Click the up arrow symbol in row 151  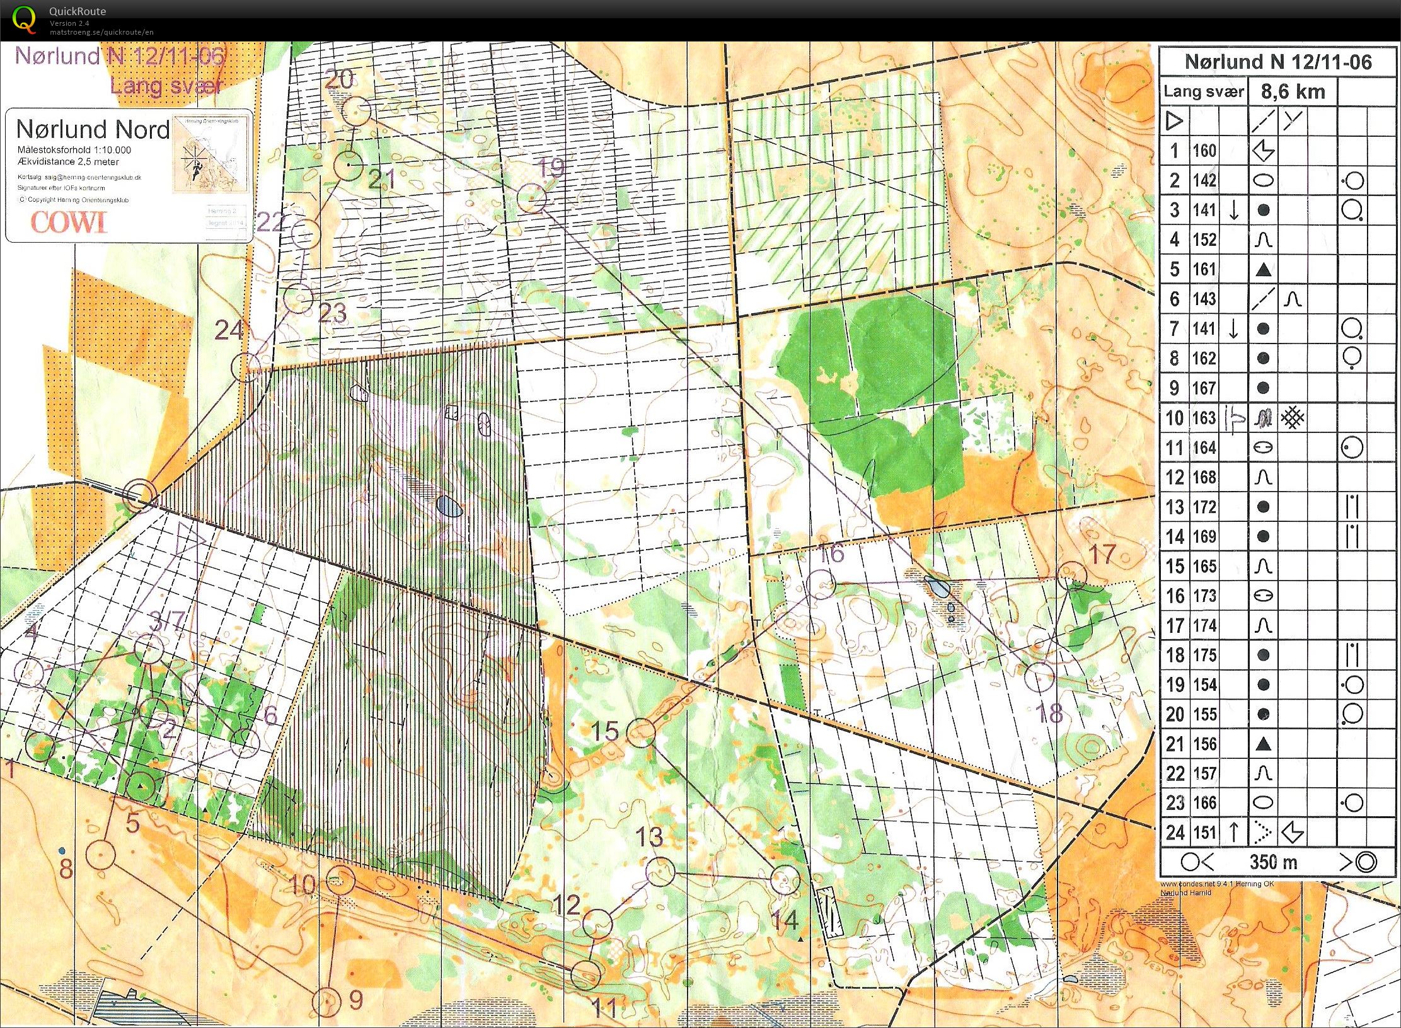[x=1234, y=832]
